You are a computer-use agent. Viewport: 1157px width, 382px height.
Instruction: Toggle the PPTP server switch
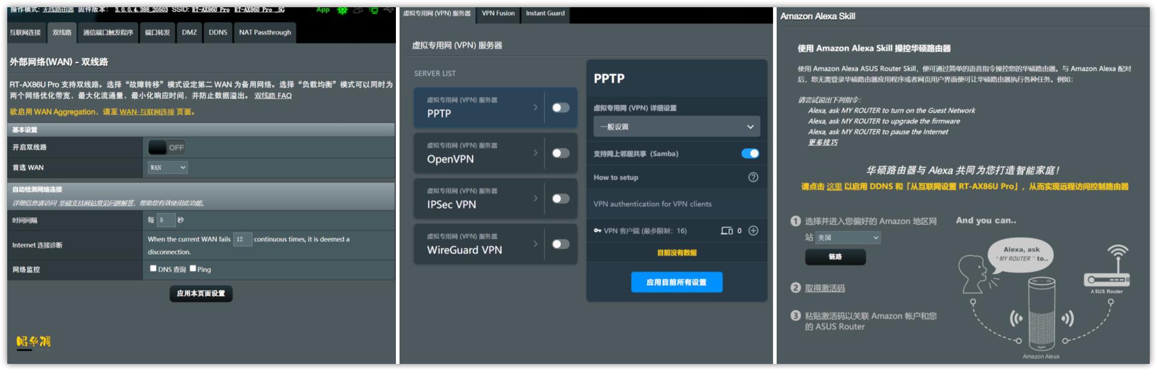(560, 107)
